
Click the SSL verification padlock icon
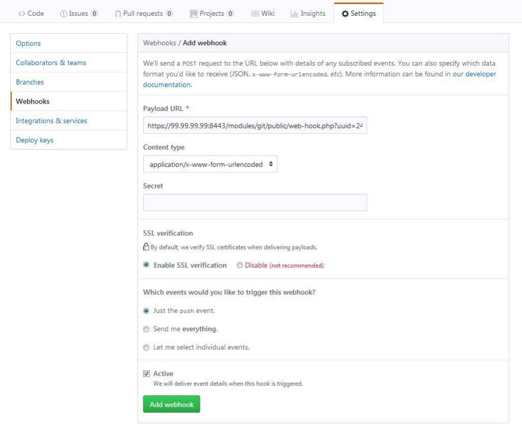[146, 247]
